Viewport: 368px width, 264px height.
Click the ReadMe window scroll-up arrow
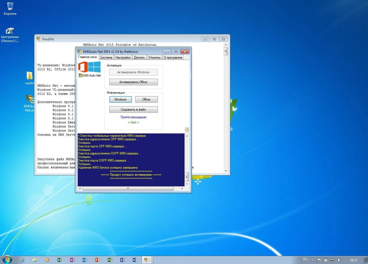pyautogui.click(x=226, y=45)
